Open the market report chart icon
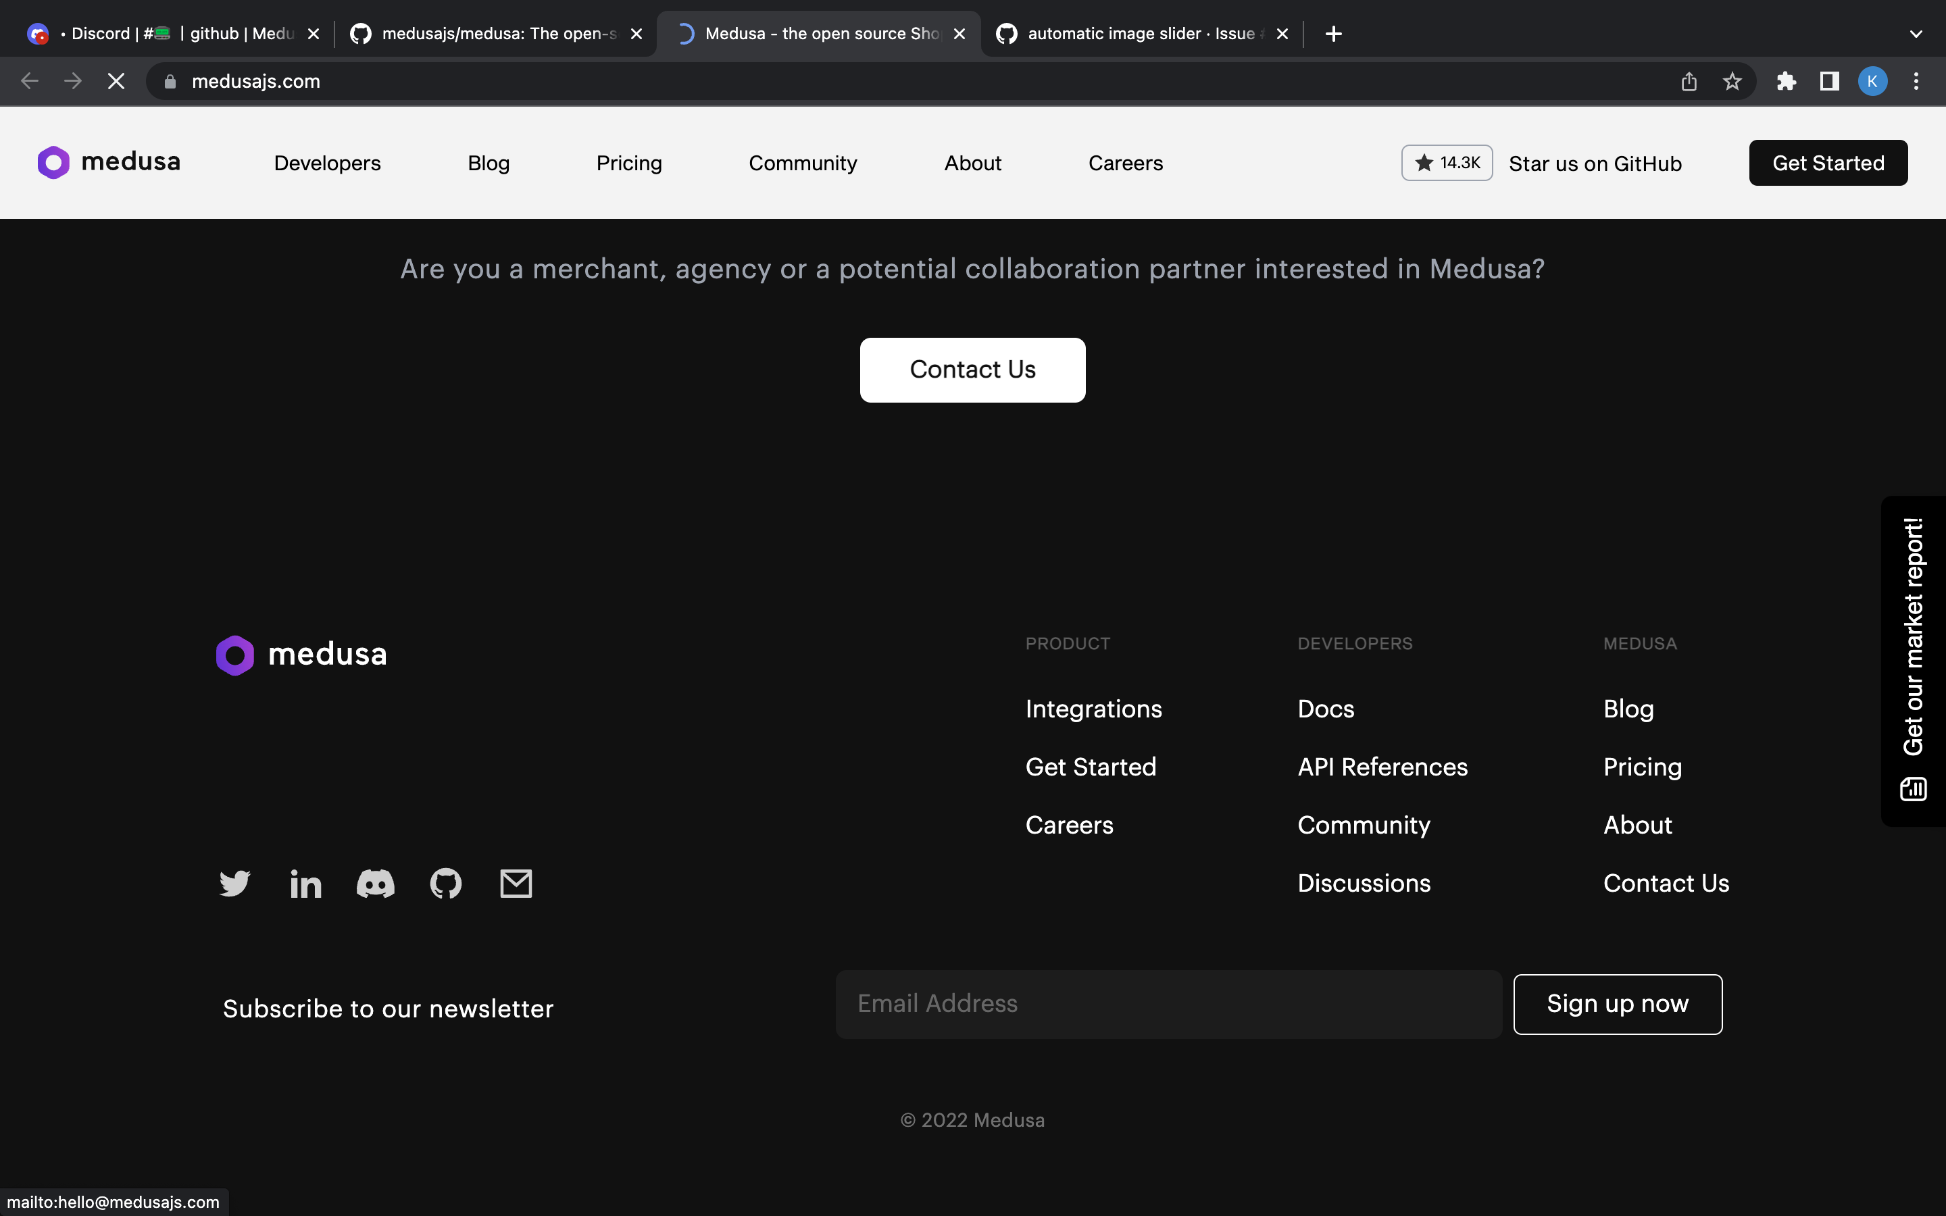The height and width of the screenshot is (1216, 1946). [x=1913, y=789]
